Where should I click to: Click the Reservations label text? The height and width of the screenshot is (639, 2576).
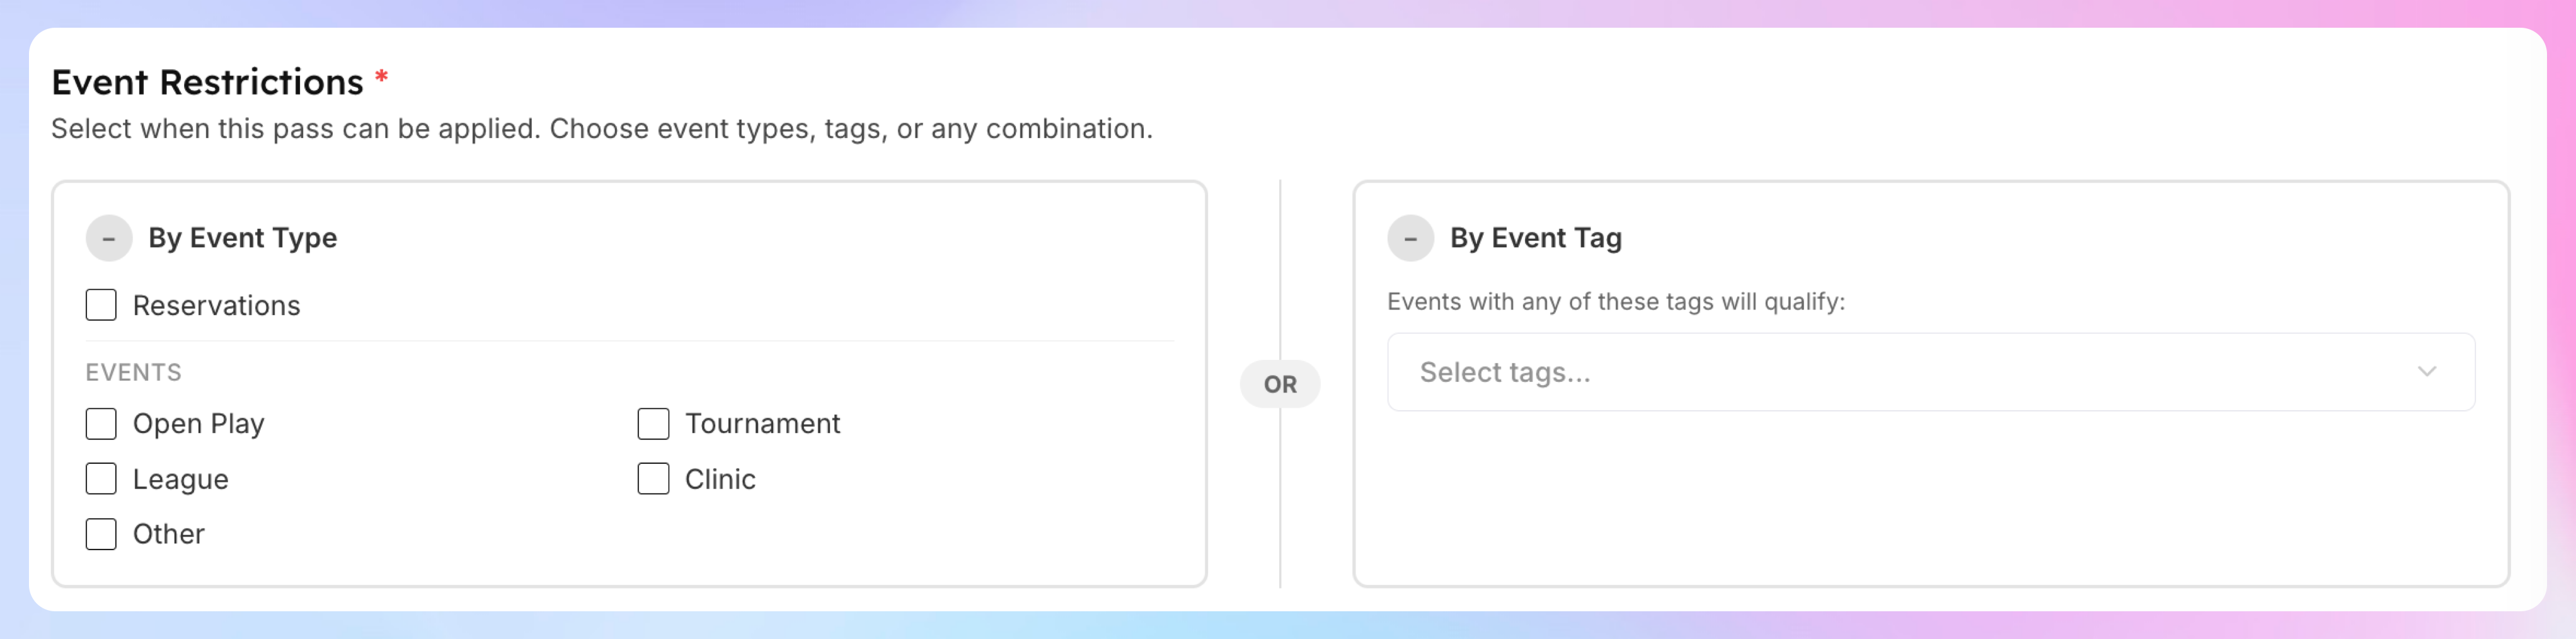(x=216, y=306)
